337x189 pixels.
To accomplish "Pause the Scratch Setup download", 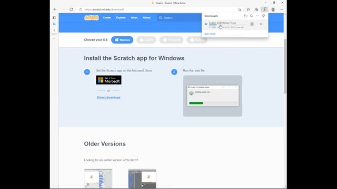I will click(252, 24).
